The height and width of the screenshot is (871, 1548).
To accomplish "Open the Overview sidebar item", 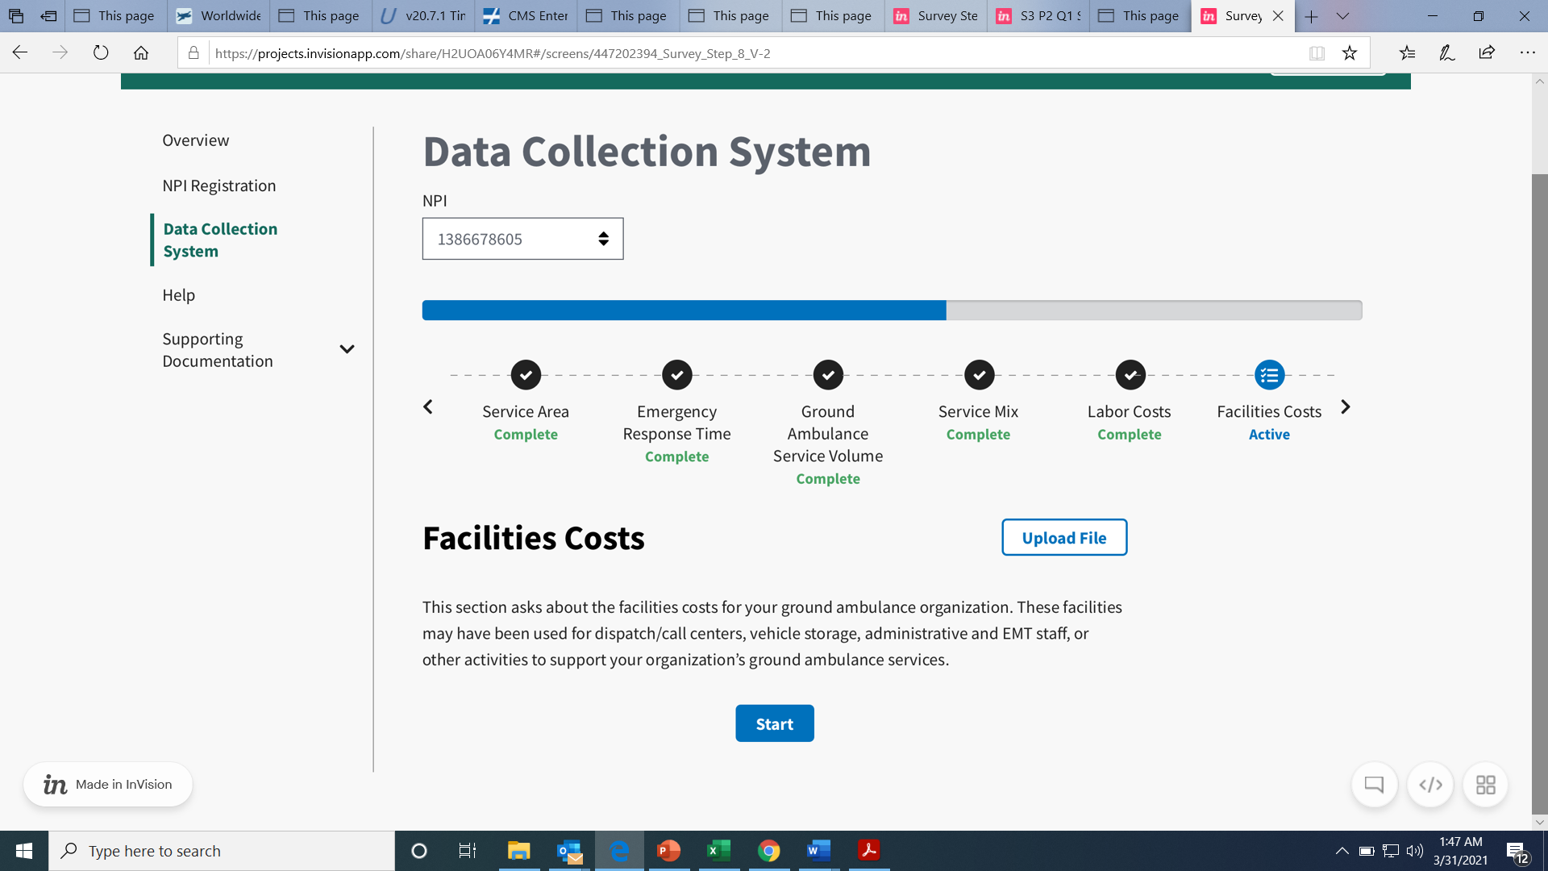I will (195, 140).
